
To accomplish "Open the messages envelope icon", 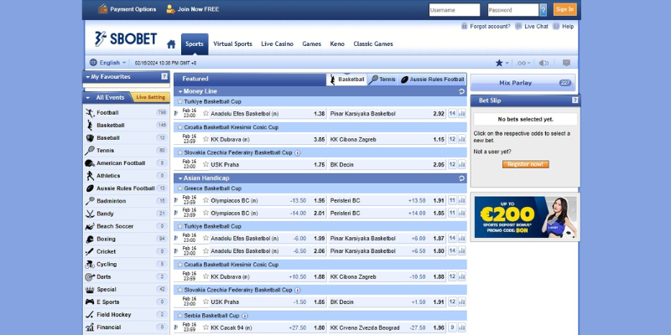I will [566, 63].
